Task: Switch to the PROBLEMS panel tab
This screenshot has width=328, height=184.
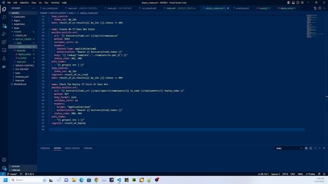Action: [45, 148]
